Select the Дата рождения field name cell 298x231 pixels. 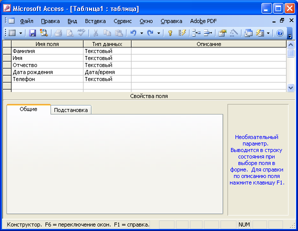coord(47,72)
